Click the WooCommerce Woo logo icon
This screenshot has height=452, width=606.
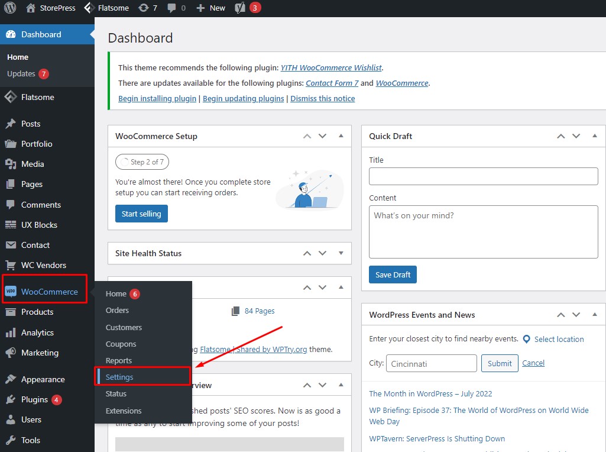(x=11, y=291)
